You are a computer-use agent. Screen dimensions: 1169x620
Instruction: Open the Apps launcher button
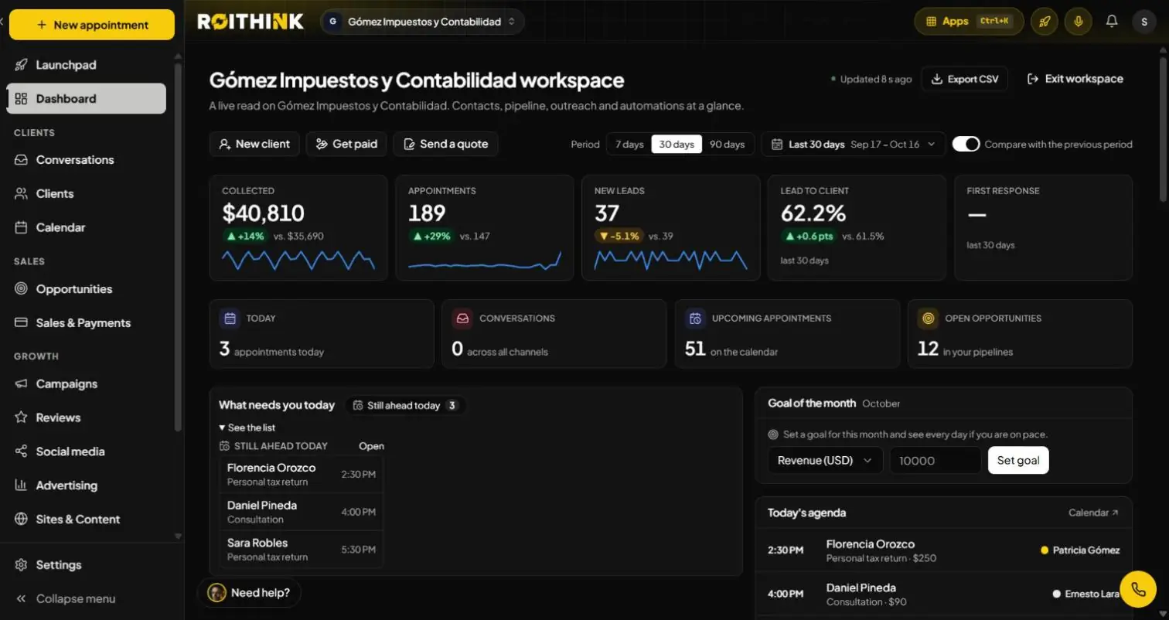969,22
